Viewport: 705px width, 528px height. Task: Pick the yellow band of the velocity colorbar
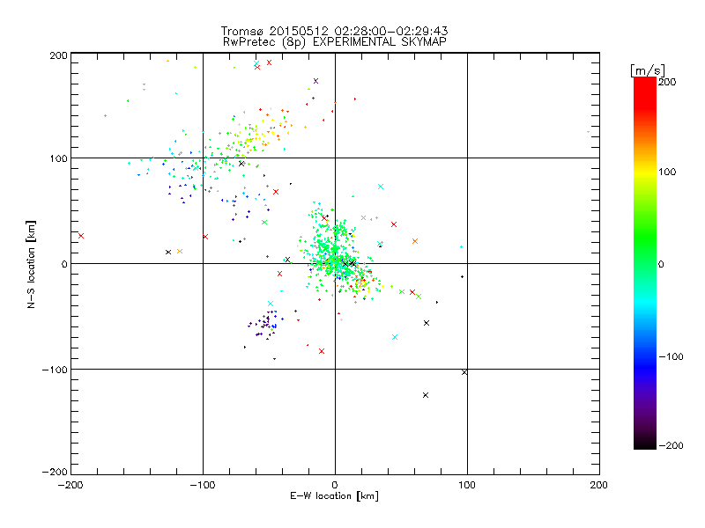[x=645, y=172]
